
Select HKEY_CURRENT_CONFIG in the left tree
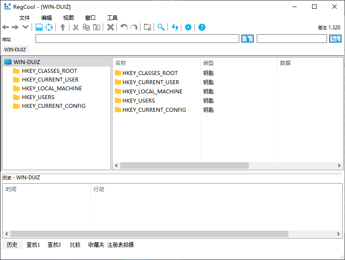coord(54,106)
